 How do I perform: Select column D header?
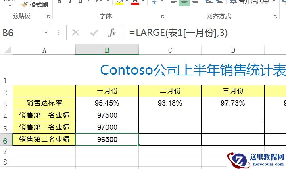tap(233, 50)
